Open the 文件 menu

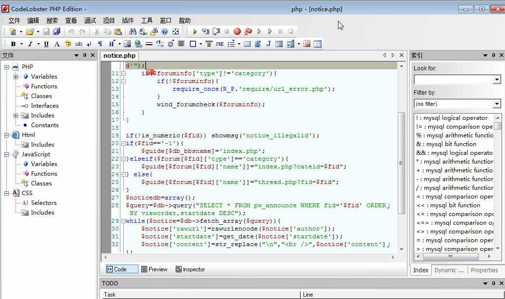coord(14,20)
